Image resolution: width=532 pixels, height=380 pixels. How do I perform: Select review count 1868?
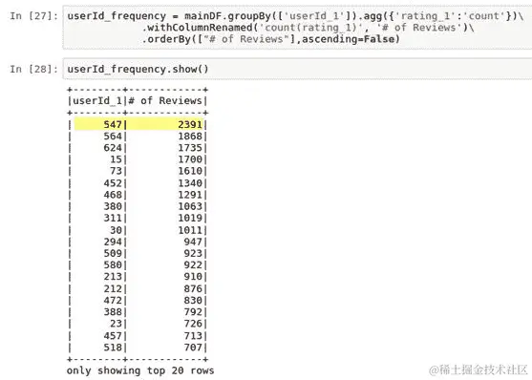190,136
